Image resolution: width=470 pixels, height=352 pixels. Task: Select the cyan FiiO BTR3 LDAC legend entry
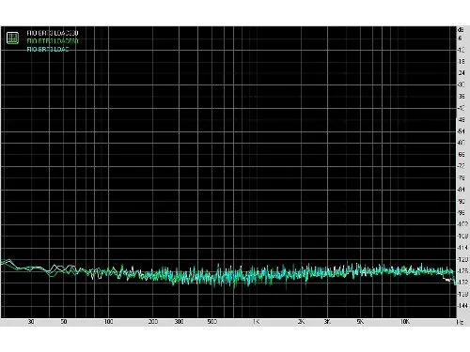[x=48, y=49]
